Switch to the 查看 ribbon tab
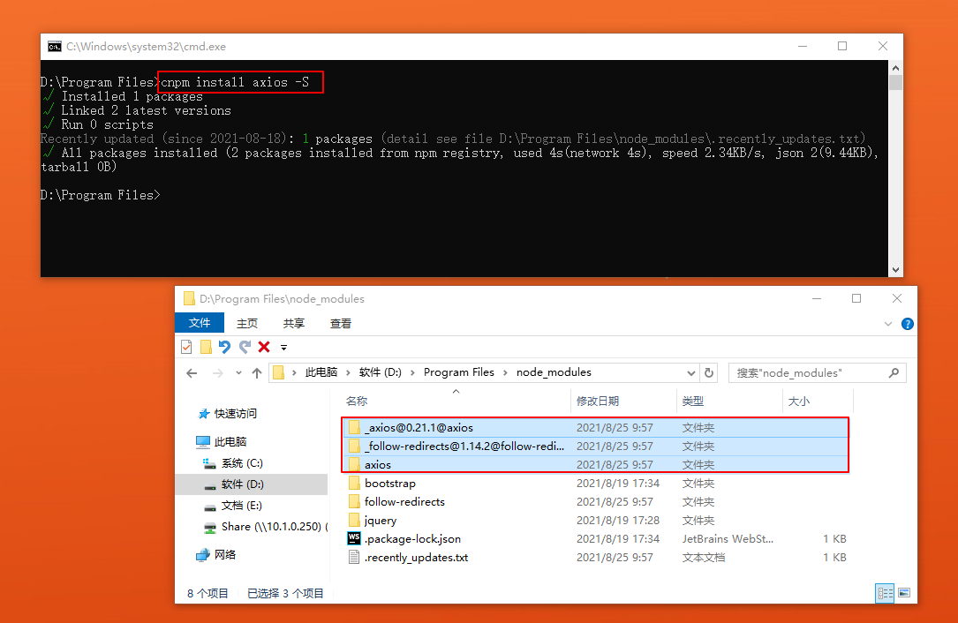The image size is (958, 623). 340,324
